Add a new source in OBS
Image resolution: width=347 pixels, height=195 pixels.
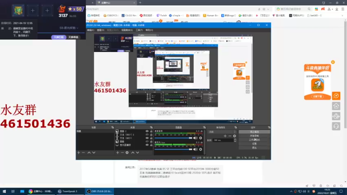118,153
